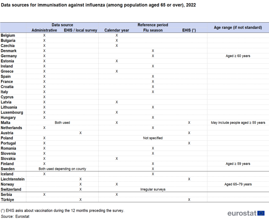Select the Spain row label
The image size is (269, 219).
pyautogui.click(x=6, y=76)
